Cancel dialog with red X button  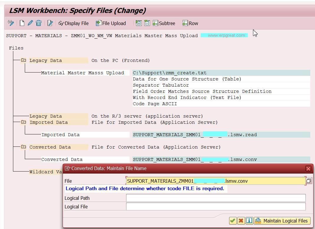coord(241,221)
